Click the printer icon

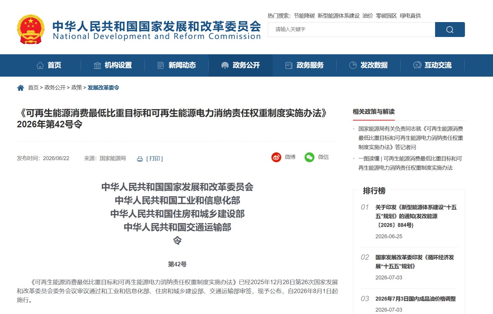[140, 159]
